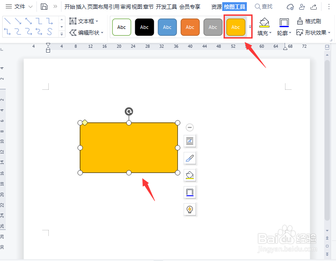This screenshot has width=336, height=261.
Task: Switch to the 开始 tab
Action: [x=70, y=7]
